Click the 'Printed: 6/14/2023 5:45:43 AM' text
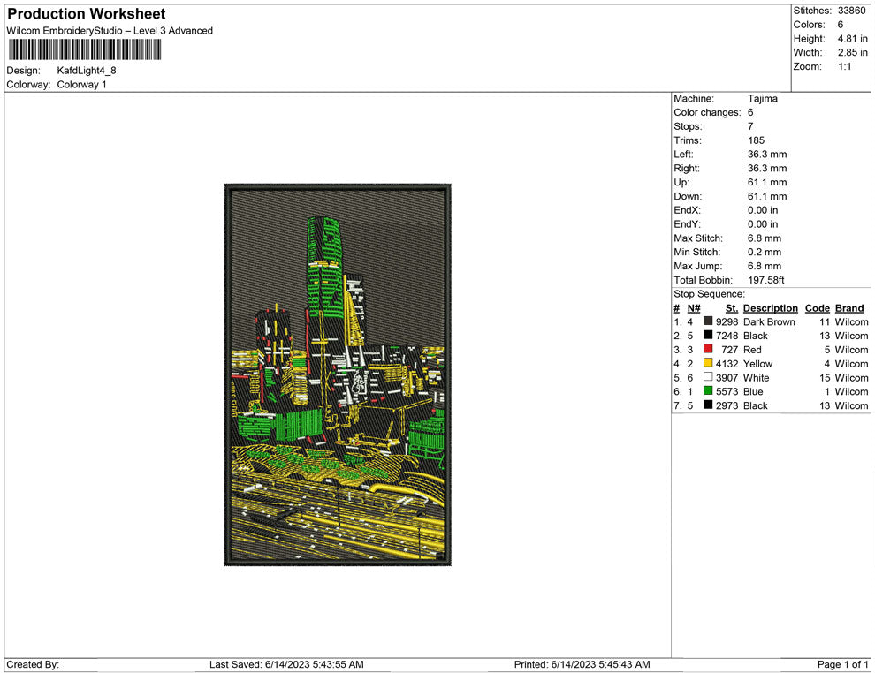 (x=582, y=664)
